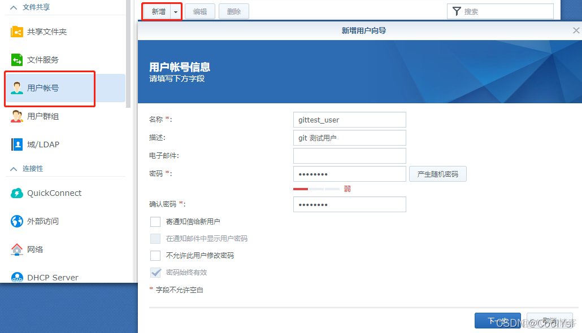Check 不允许此用户修改密码 restriction

coord(155,255)
